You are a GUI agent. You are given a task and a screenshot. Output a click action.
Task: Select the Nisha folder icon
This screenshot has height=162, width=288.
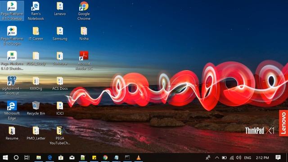84,31
